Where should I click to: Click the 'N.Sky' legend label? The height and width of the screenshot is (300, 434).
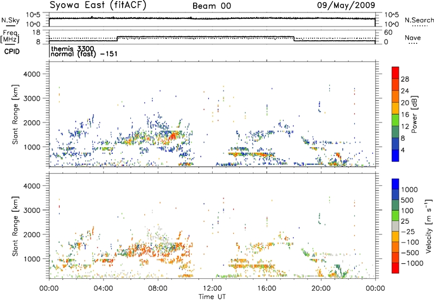click(x=10, y=20)
